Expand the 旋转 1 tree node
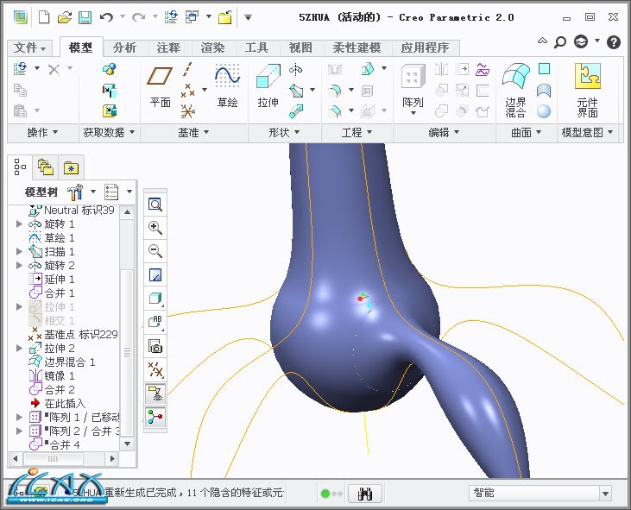631x510 pixels. click(x=20, y=224)
